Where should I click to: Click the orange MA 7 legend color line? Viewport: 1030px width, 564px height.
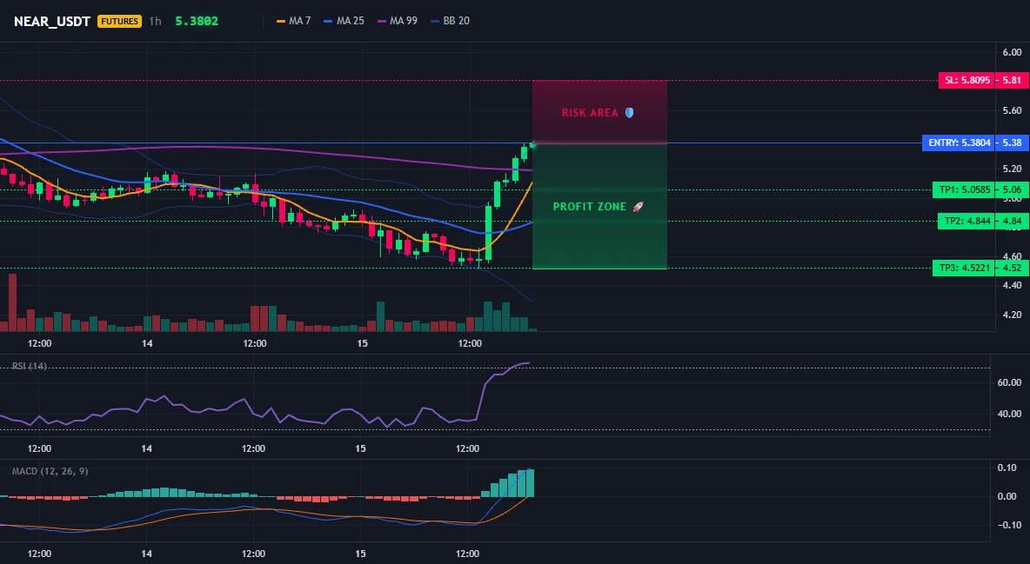tap(281, 21)
